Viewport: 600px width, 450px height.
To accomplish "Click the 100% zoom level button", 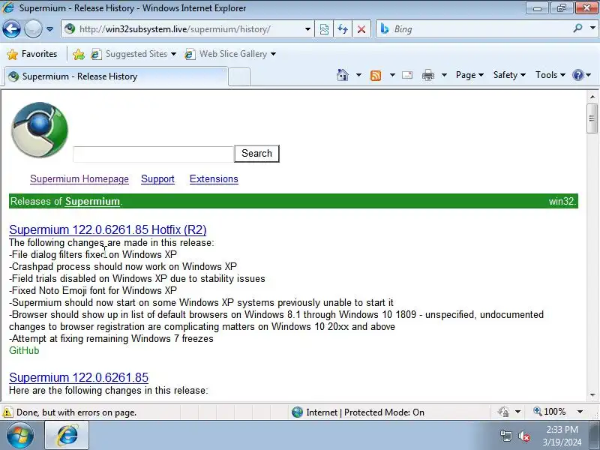I will (x=550, y=412).
